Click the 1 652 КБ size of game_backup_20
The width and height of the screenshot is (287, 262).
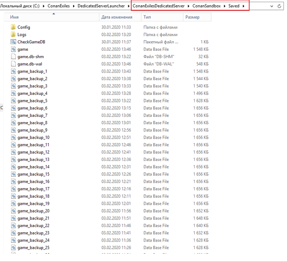coord(201,211)
